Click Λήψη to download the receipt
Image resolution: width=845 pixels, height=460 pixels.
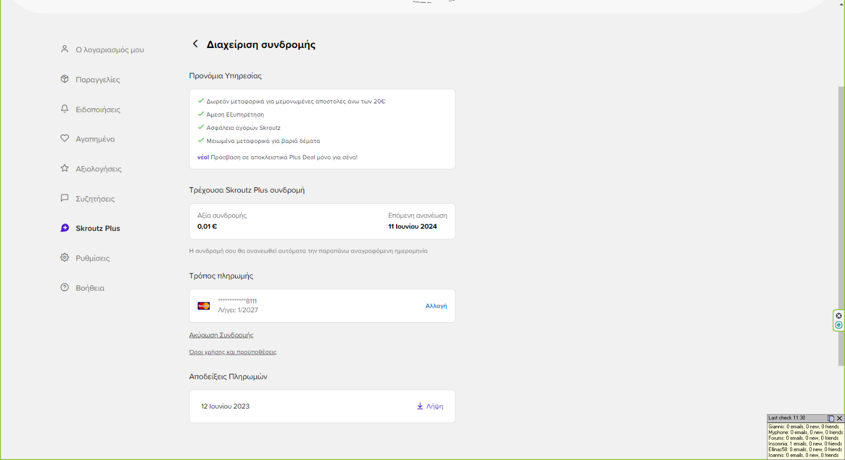(x=435, y=406)
